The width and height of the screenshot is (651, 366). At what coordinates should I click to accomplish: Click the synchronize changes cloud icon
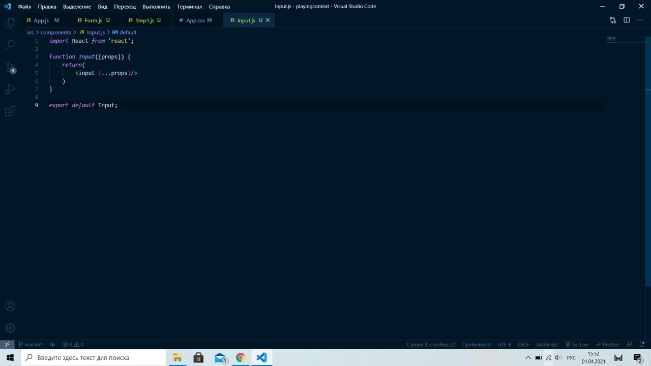point(52,344)
